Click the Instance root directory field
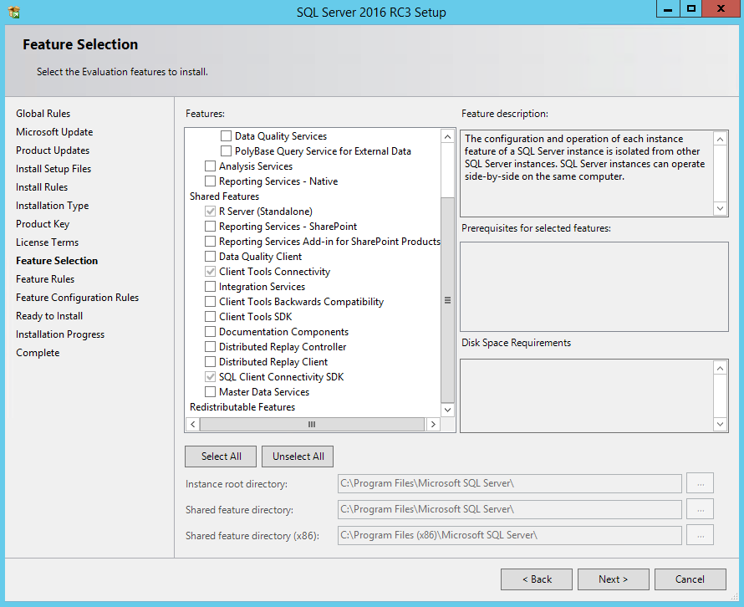744x607 pixels. pyautogui.click(x=510, y=483)
